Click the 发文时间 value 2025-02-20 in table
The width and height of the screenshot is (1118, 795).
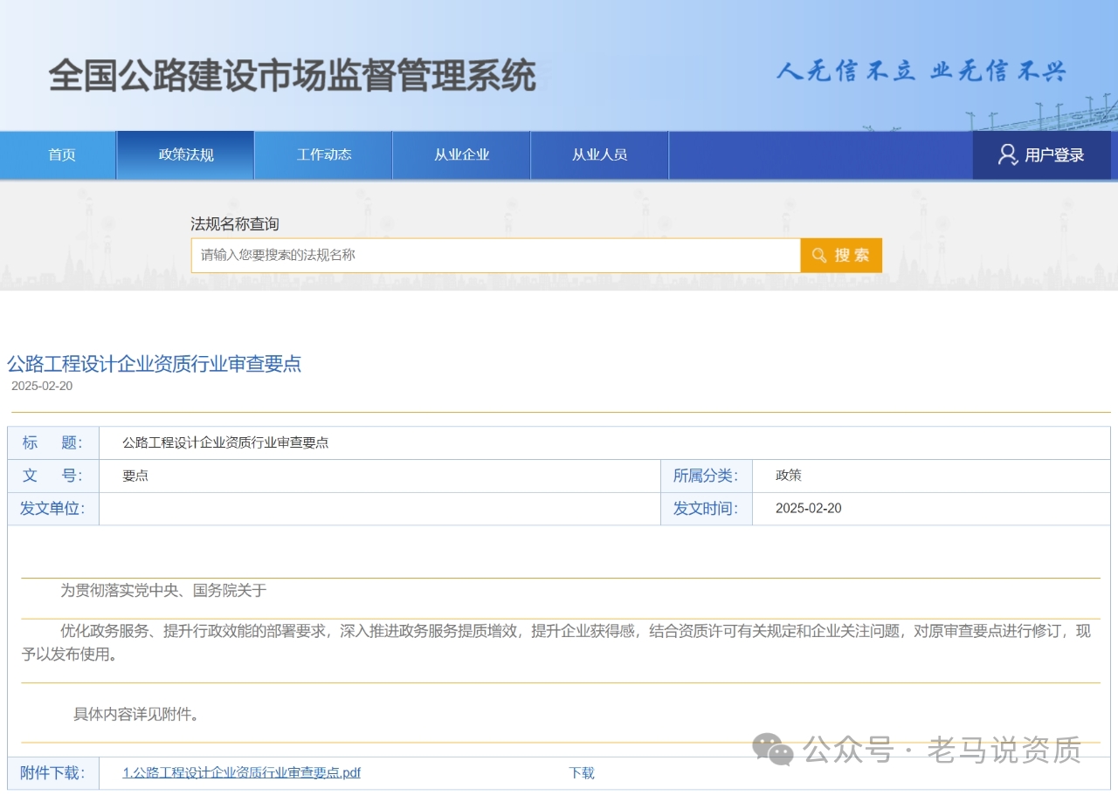click(x=808, y=509)
